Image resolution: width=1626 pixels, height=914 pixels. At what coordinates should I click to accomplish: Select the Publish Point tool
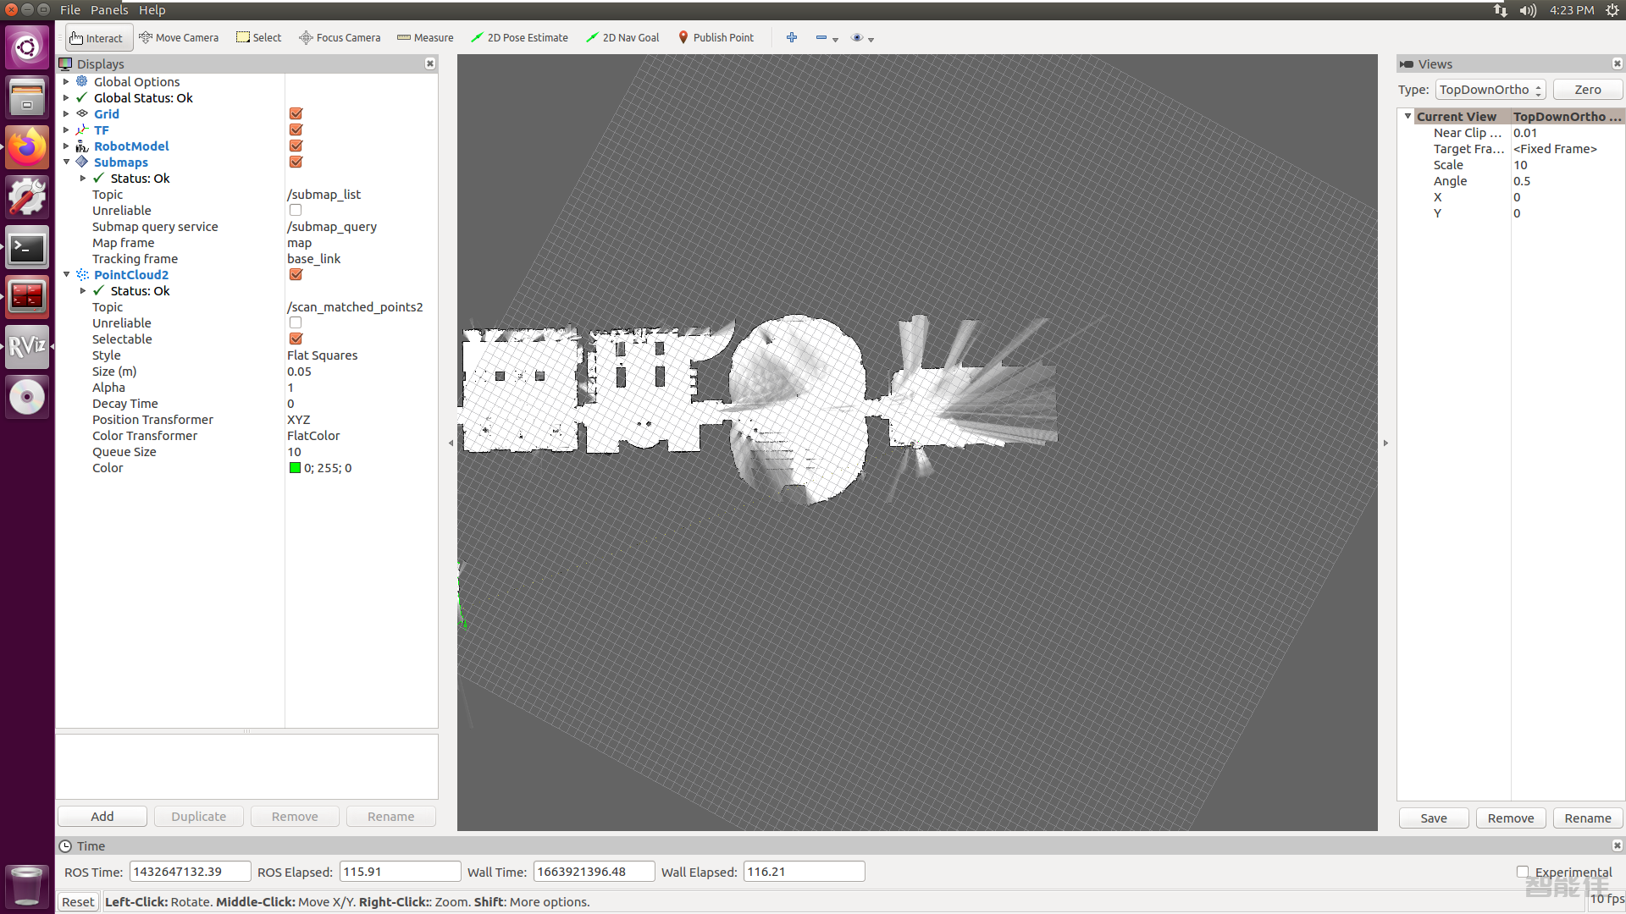point(716,37)
